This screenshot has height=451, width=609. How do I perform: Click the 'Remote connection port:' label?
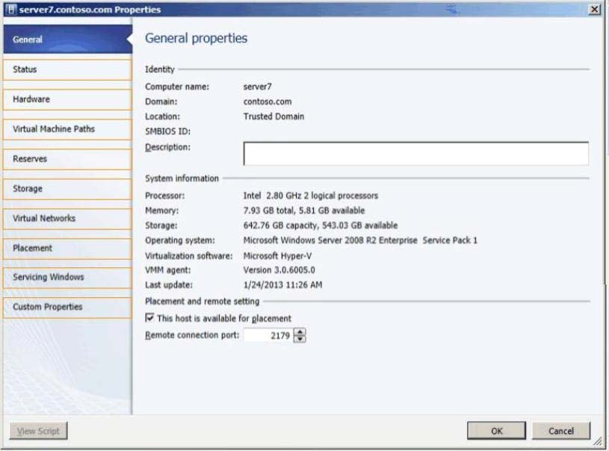(192, 335)
